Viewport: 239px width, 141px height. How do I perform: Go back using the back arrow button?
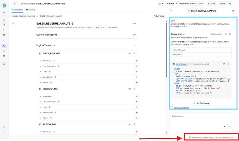point(15,3)
